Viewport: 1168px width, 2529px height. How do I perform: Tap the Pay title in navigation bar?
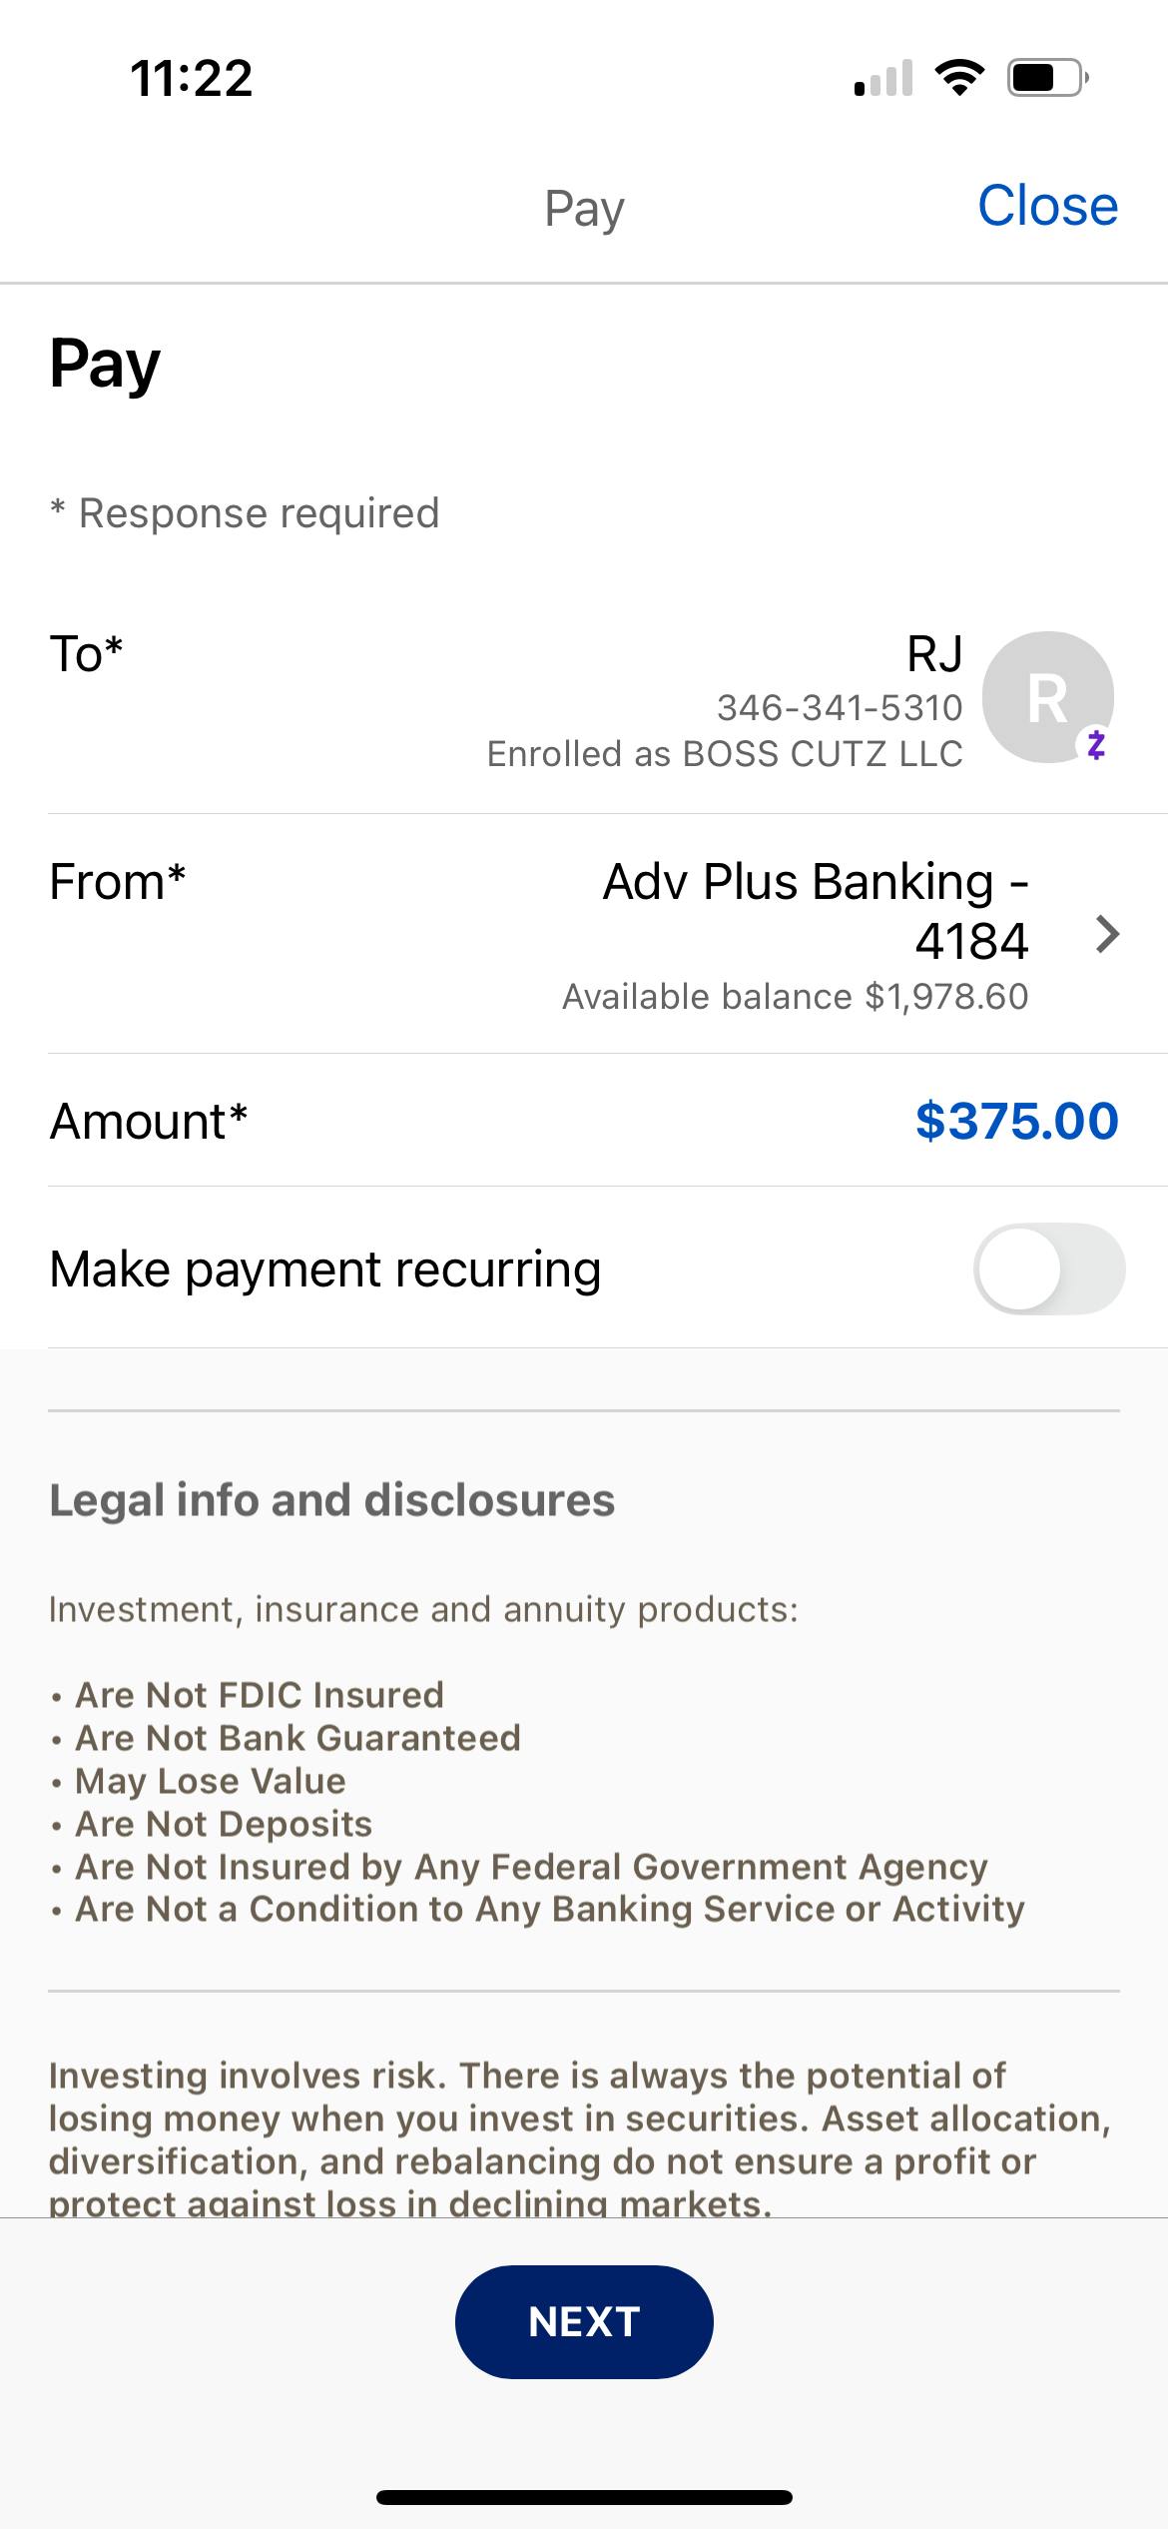(584, 209)
